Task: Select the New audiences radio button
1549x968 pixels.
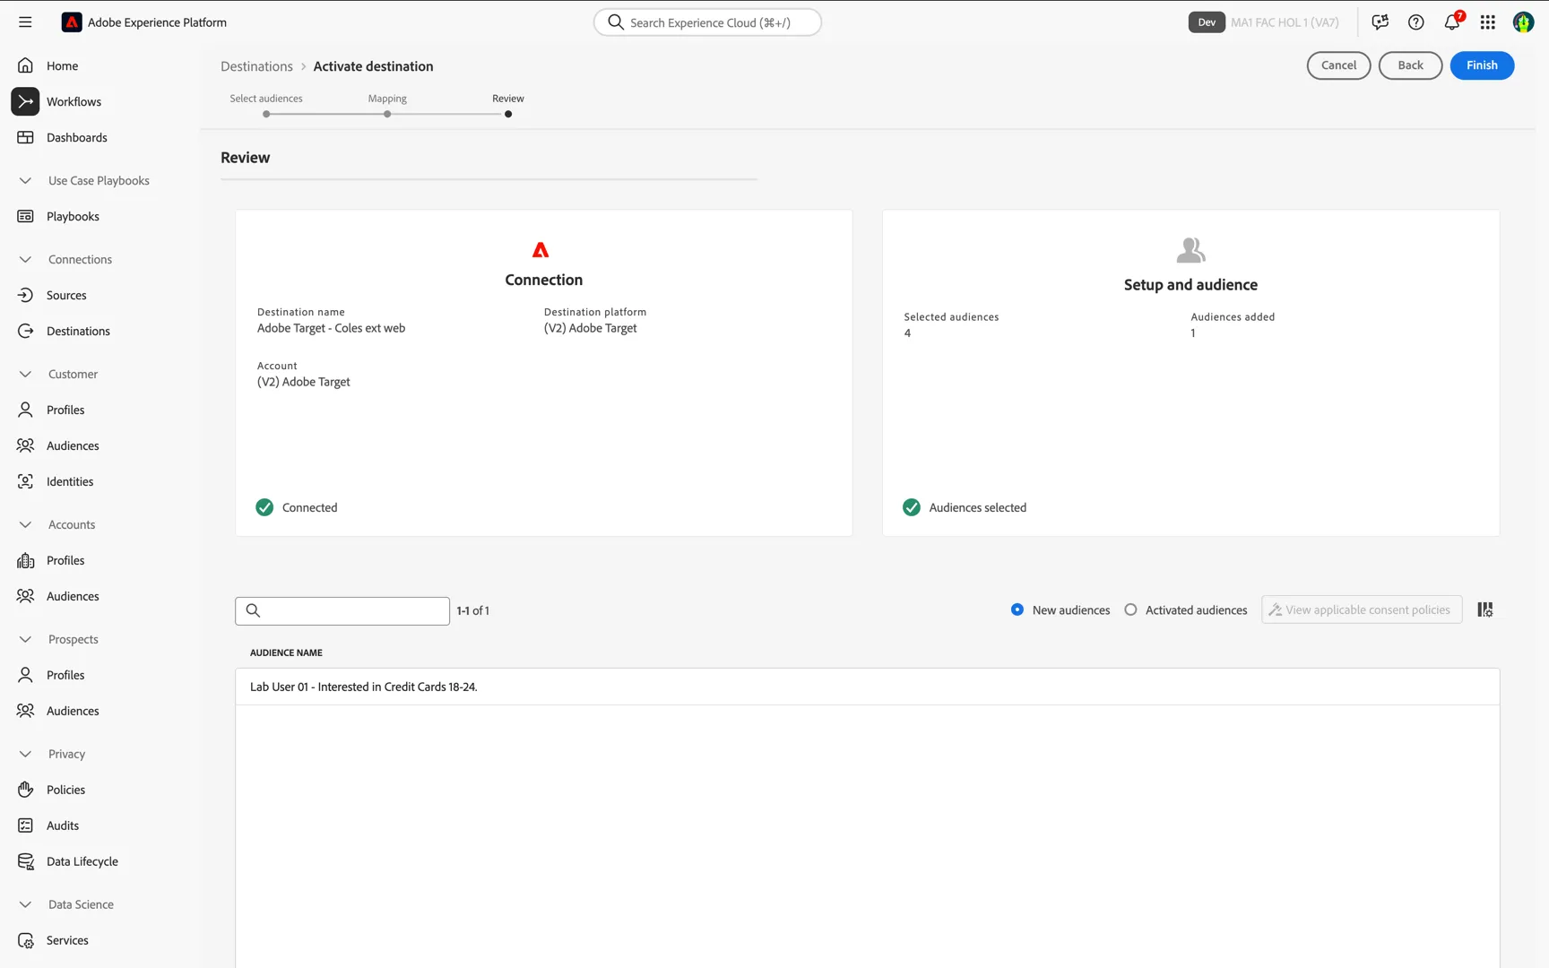Action: tap(1017, 609)
